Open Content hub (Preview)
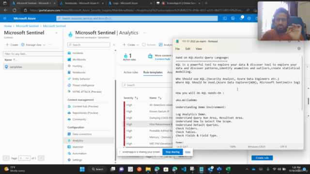The width and height of the screenshot is (310, 174). coord(85,106)
